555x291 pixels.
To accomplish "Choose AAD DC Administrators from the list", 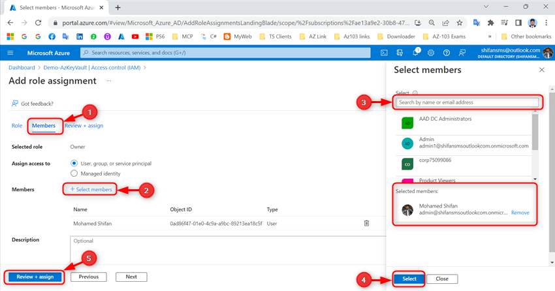I will (x=464, y=123).
